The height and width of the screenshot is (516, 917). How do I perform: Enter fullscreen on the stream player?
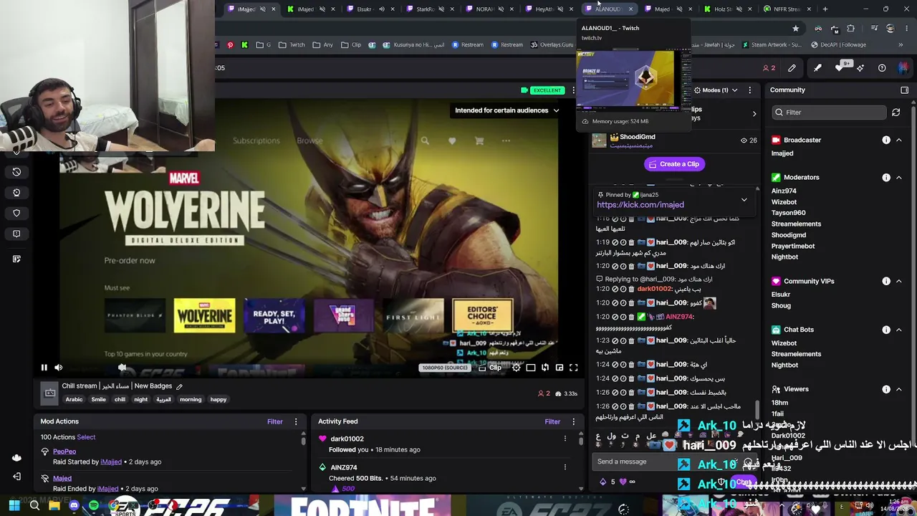pyautogui.click(x=574, y=368)
